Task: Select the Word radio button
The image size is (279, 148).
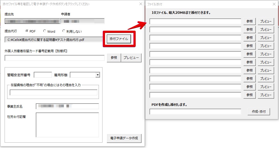Action: click(44, 31)
